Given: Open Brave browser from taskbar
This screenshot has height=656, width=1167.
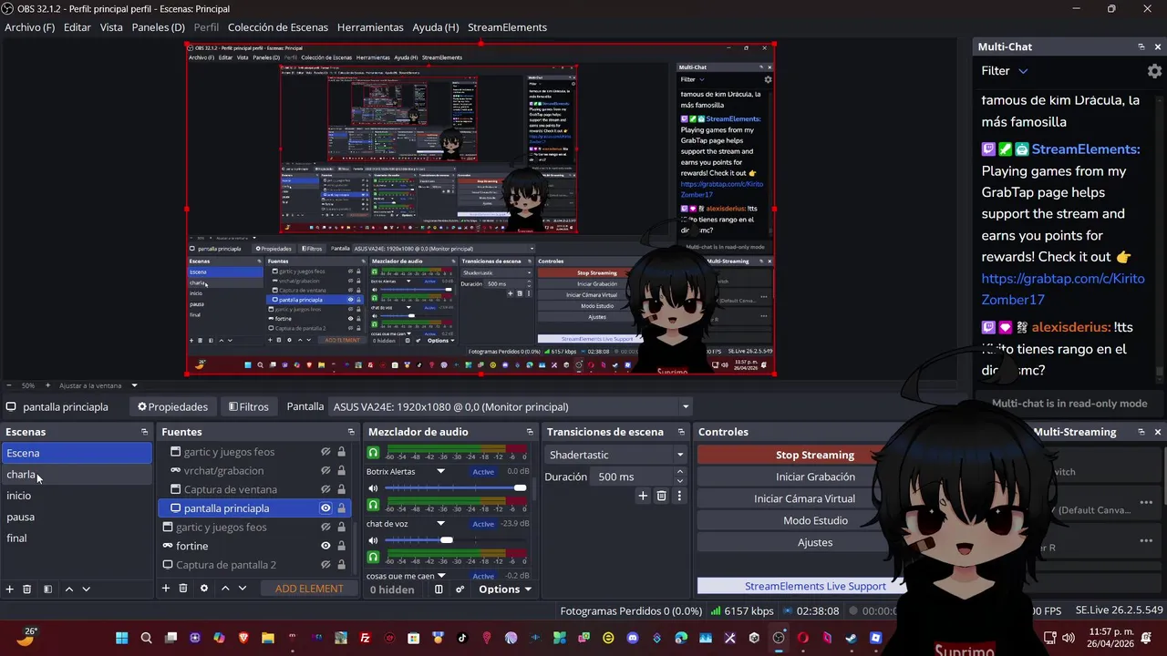Looking at the screenshot, I should 243,638.
